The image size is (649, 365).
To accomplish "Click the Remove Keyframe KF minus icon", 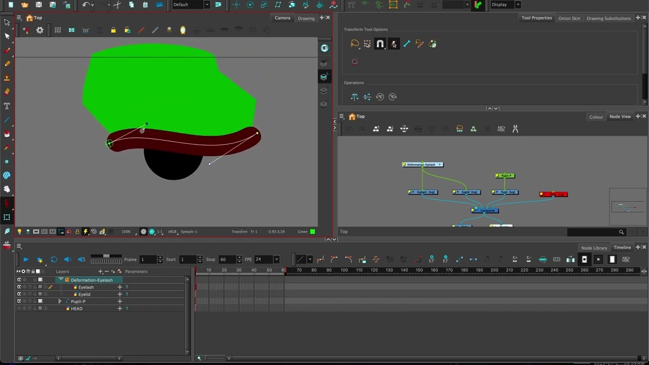I will tap(445, 259).
